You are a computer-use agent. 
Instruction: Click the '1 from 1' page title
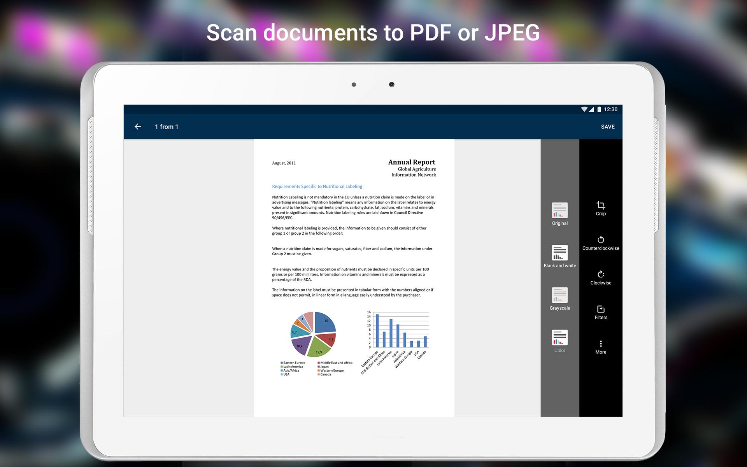[167, 127]
